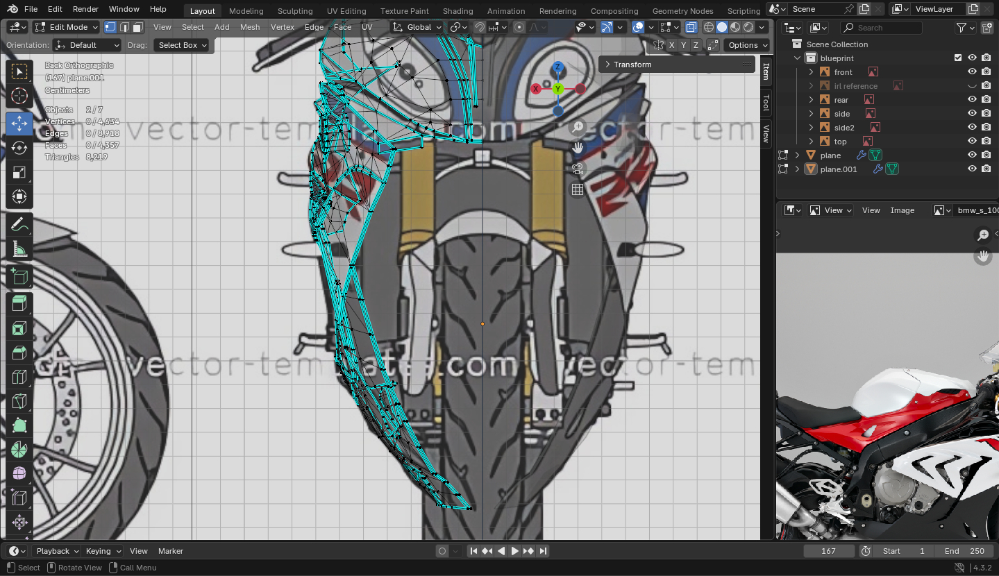Click the plane.001 mesh data icon
Viewport: 999px width, 576px height.
coord(892,169)
